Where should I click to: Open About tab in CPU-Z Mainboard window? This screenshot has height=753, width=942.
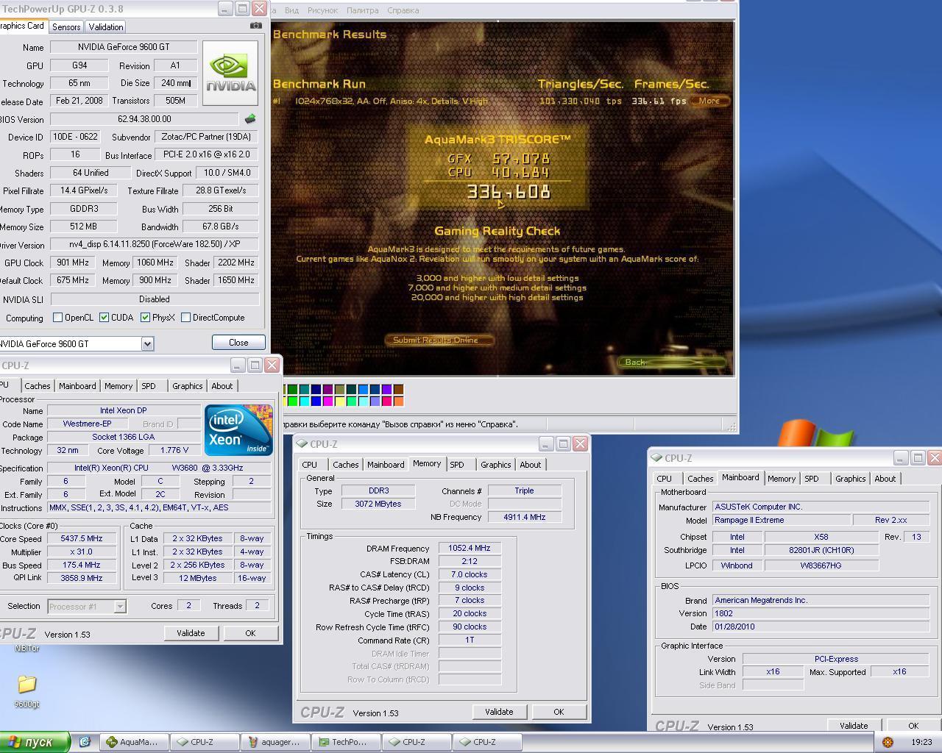885,479
